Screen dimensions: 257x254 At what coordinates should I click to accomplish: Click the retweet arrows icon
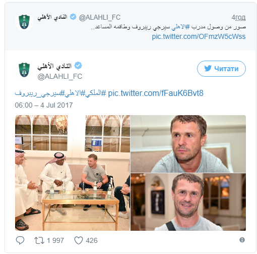tap(39, 240)
